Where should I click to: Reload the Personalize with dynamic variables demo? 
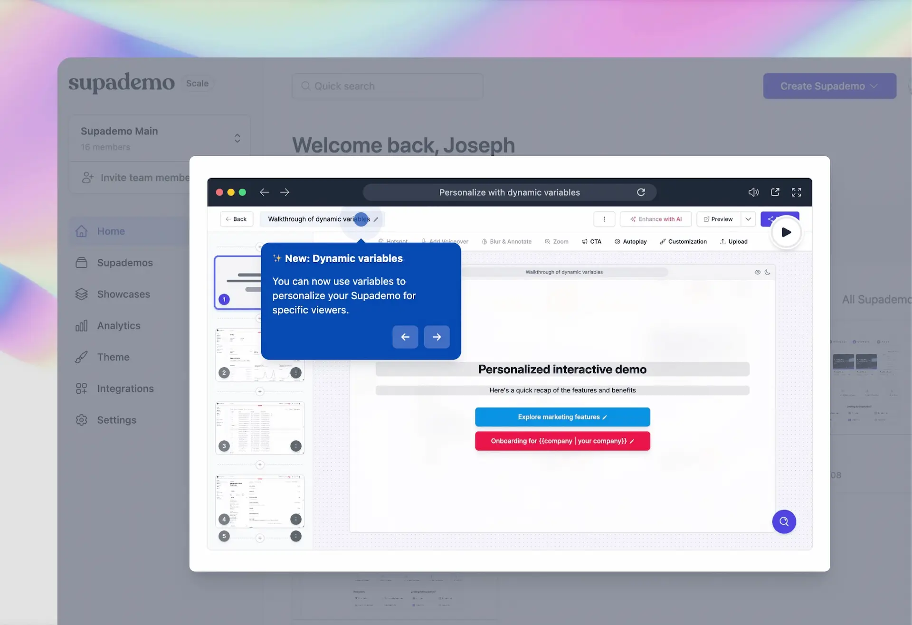point(641,192)
